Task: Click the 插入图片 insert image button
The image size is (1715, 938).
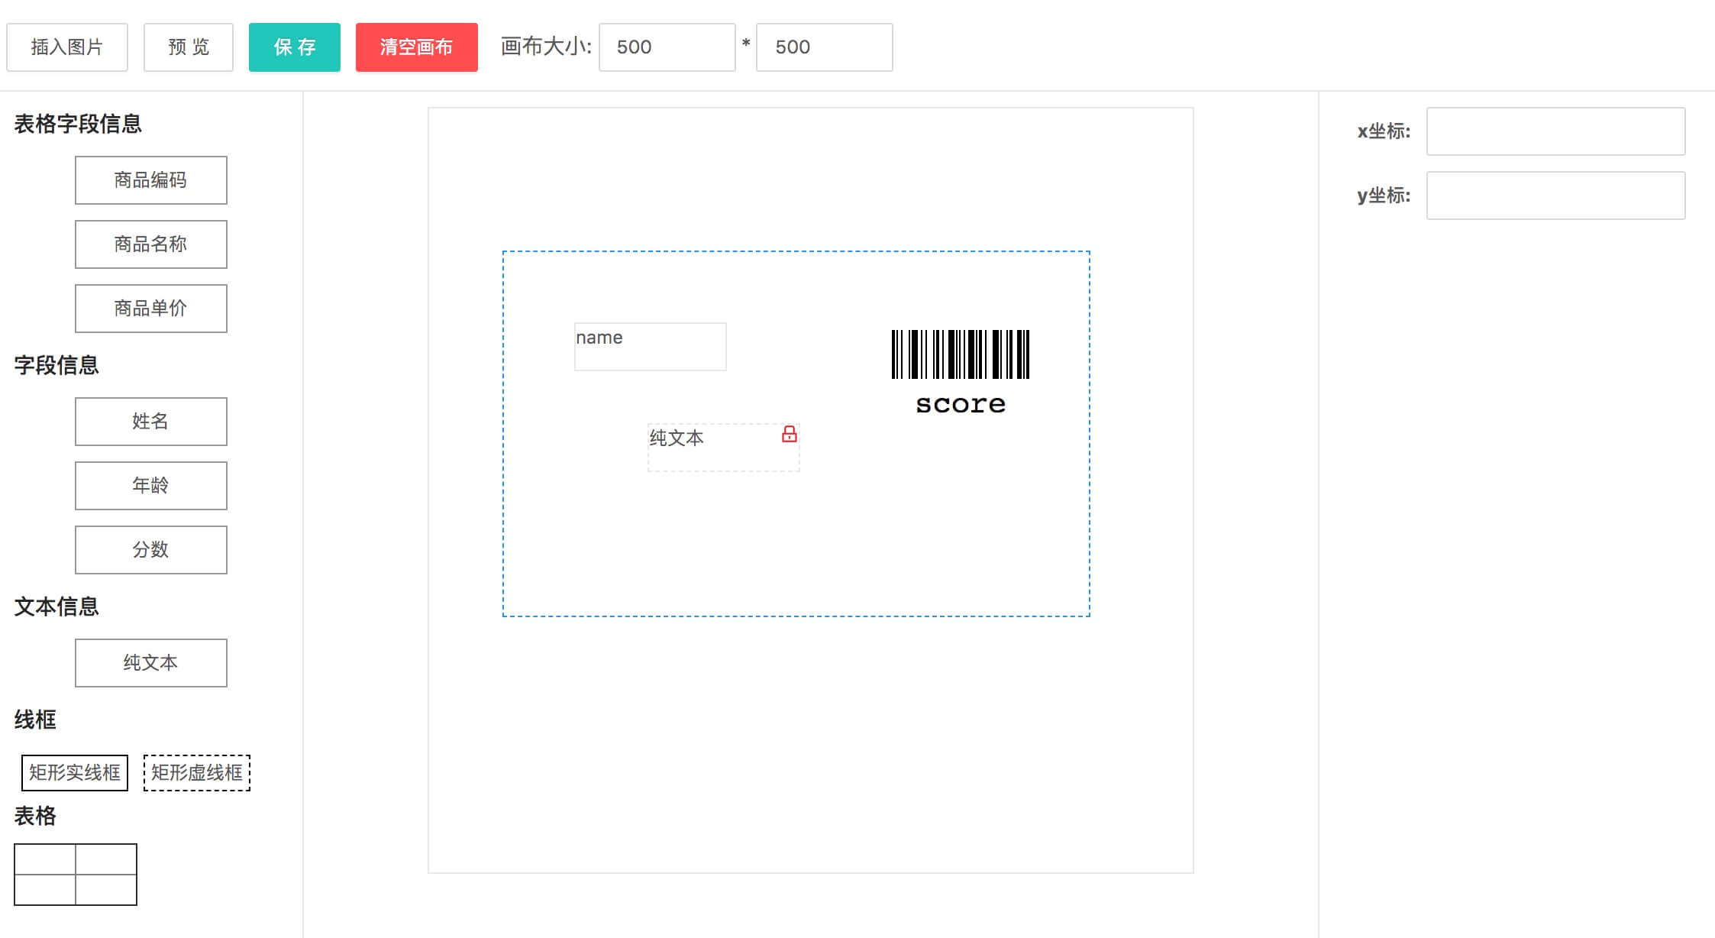Action: 67,47
